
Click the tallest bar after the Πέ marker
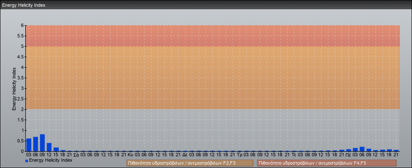tap(362, 149)
